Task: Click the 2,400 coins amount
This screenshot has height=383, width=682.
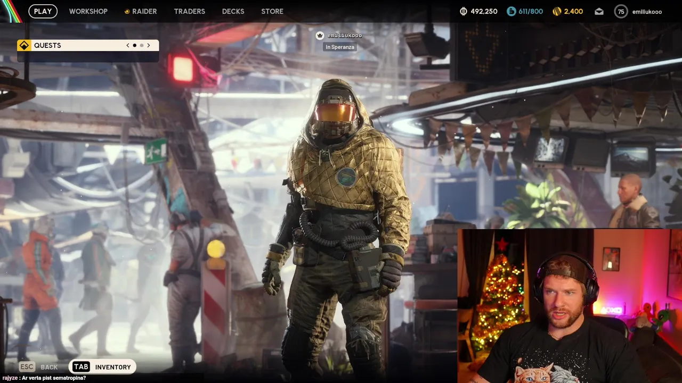Action: (573, 11)
